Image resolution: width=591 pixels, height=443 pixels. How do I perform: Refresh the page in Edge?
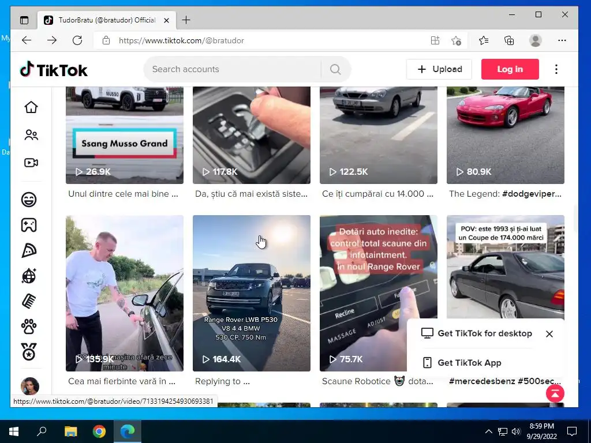[x=77, y=40]
